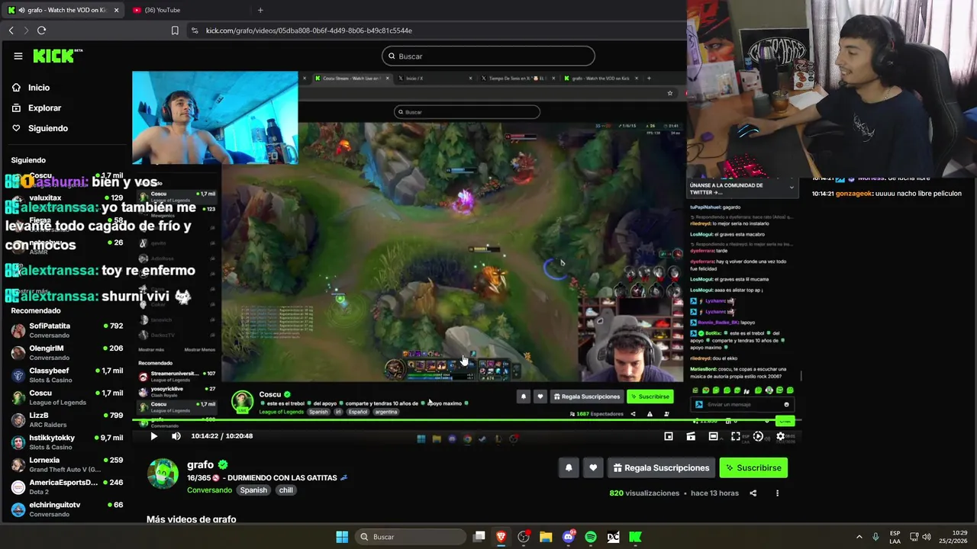977x549 pixels.
Task: Open the DC app taskbar icon
Action: [x=613, y=537]
